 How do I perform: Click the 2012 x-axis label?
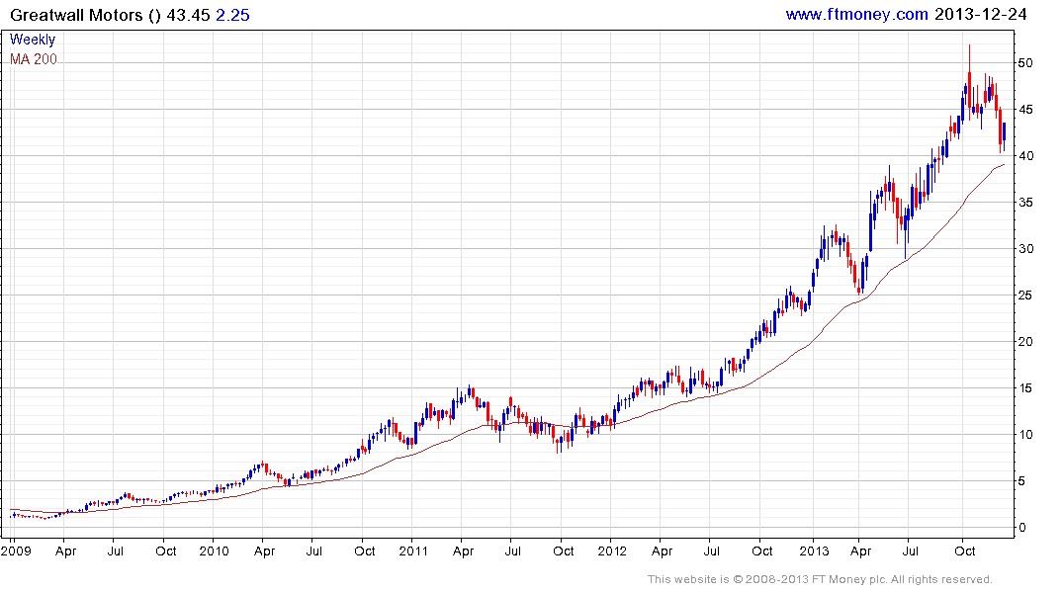pyautogui.click(x=612, y=551)
